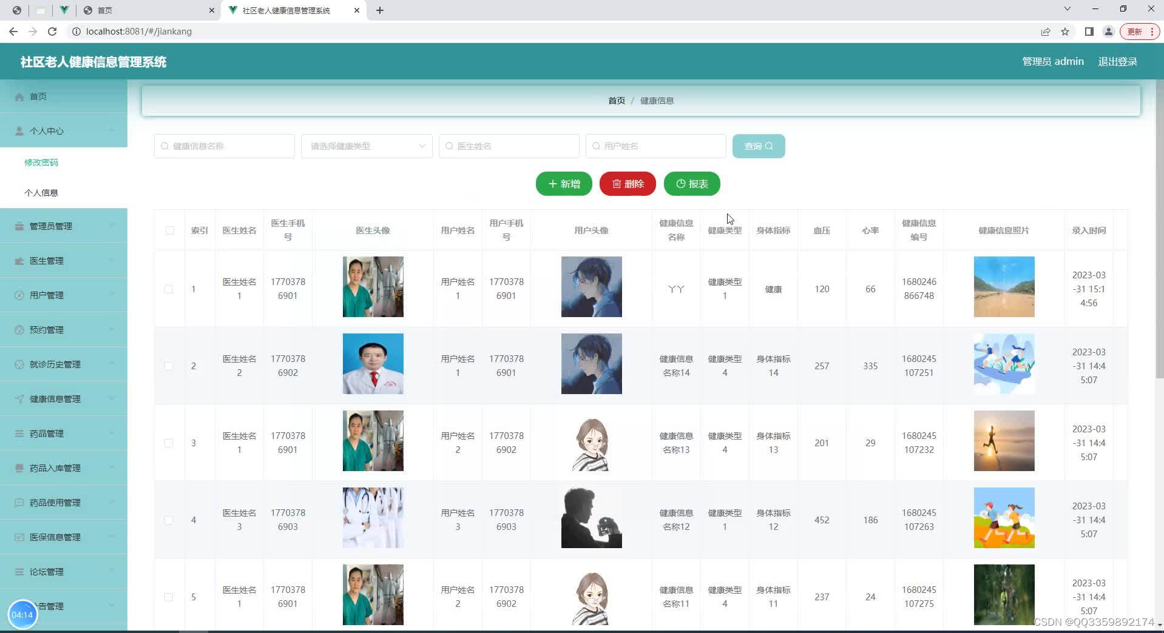
Task: Expand the 预约管理 menu arrow
Action: click(112, 330)
